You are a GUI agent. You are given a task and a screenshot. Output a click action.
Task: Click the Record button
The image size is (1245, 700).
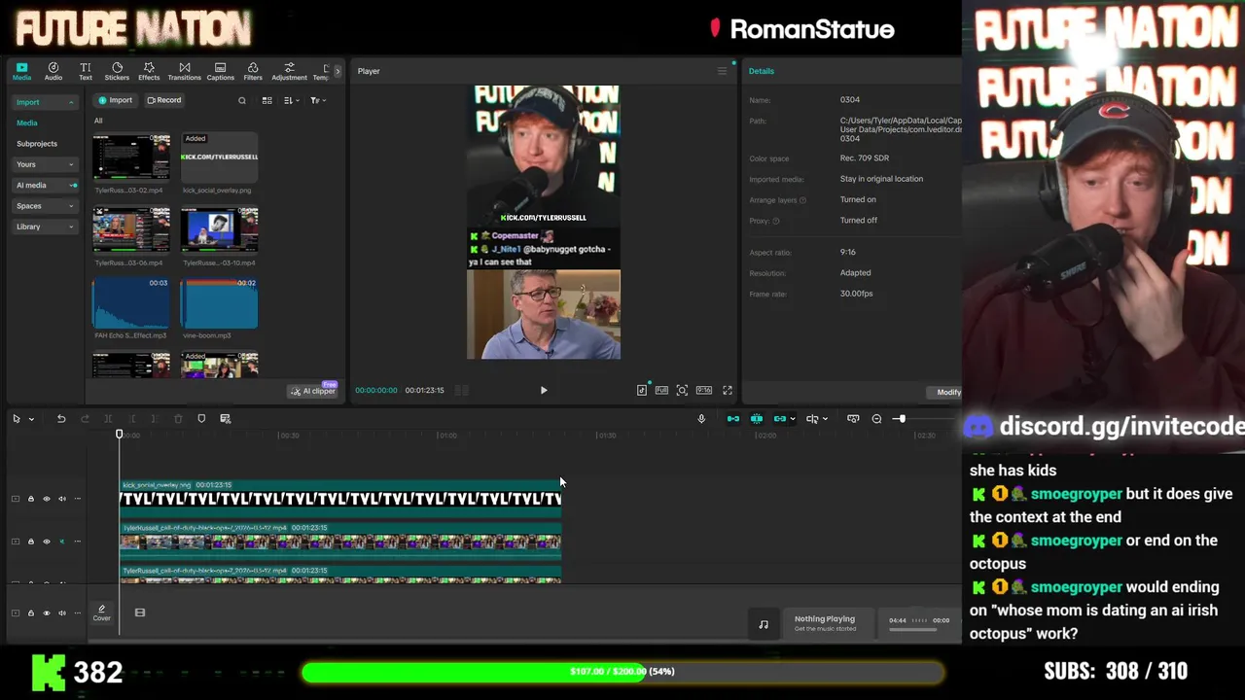pos(164,100)
